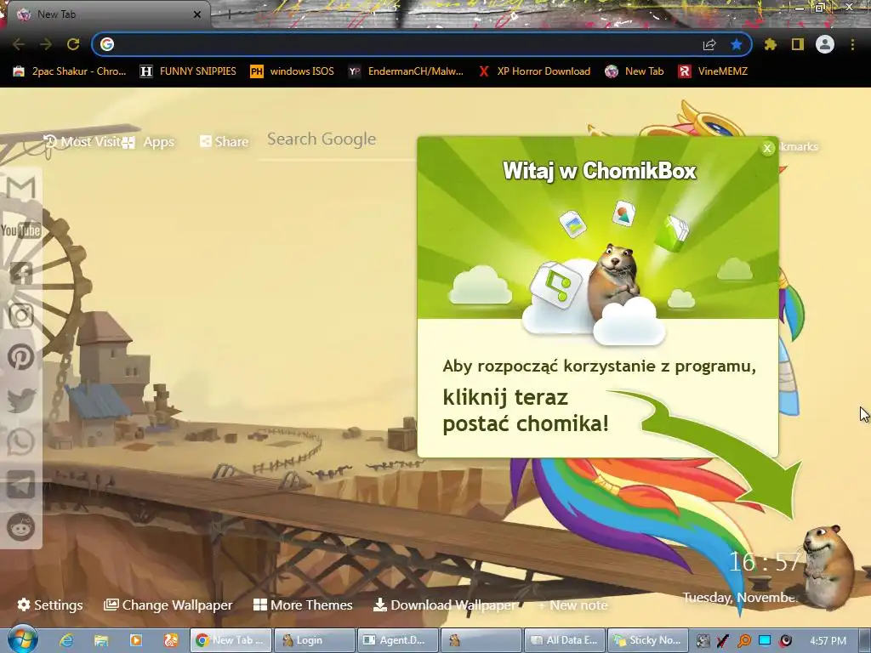Open Most Visited list

click(83, 142)
